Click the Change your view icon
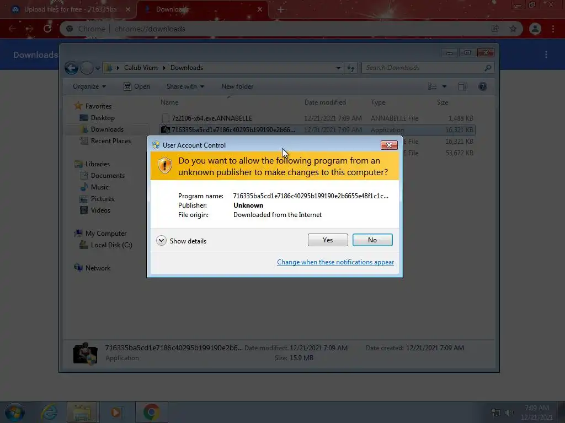Viewport: 565px width, 423px height. click(433, 86)
